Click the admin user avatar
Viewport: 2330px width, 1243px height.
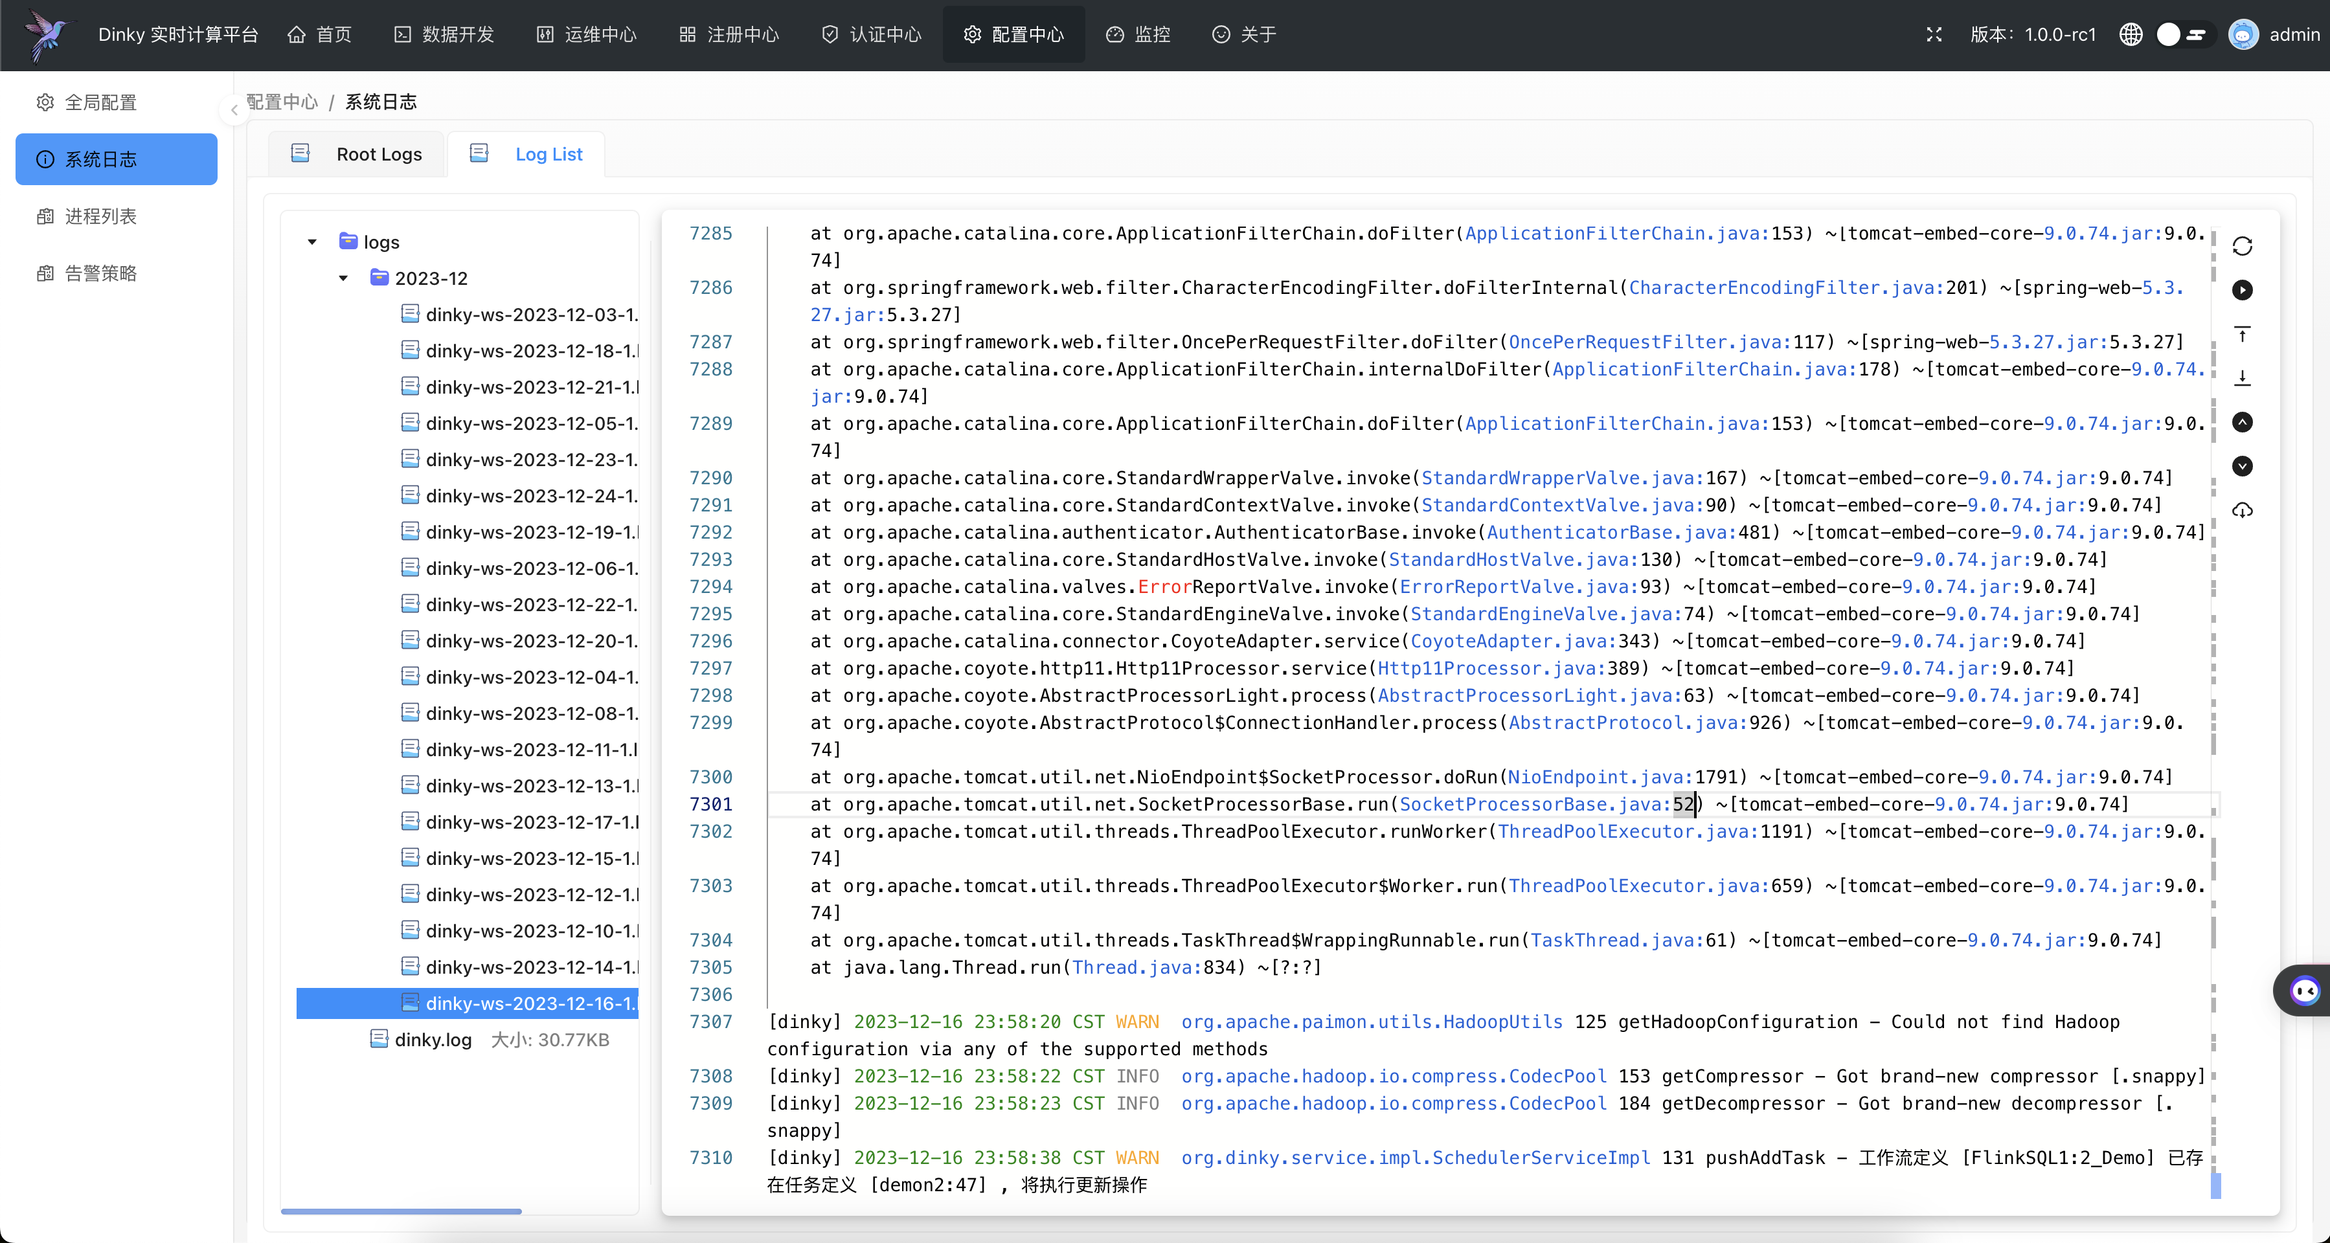pos(2243,34)
